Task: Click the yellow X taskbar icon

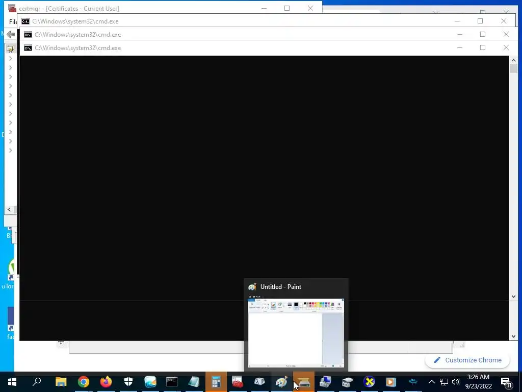Action: click(369, 382)
